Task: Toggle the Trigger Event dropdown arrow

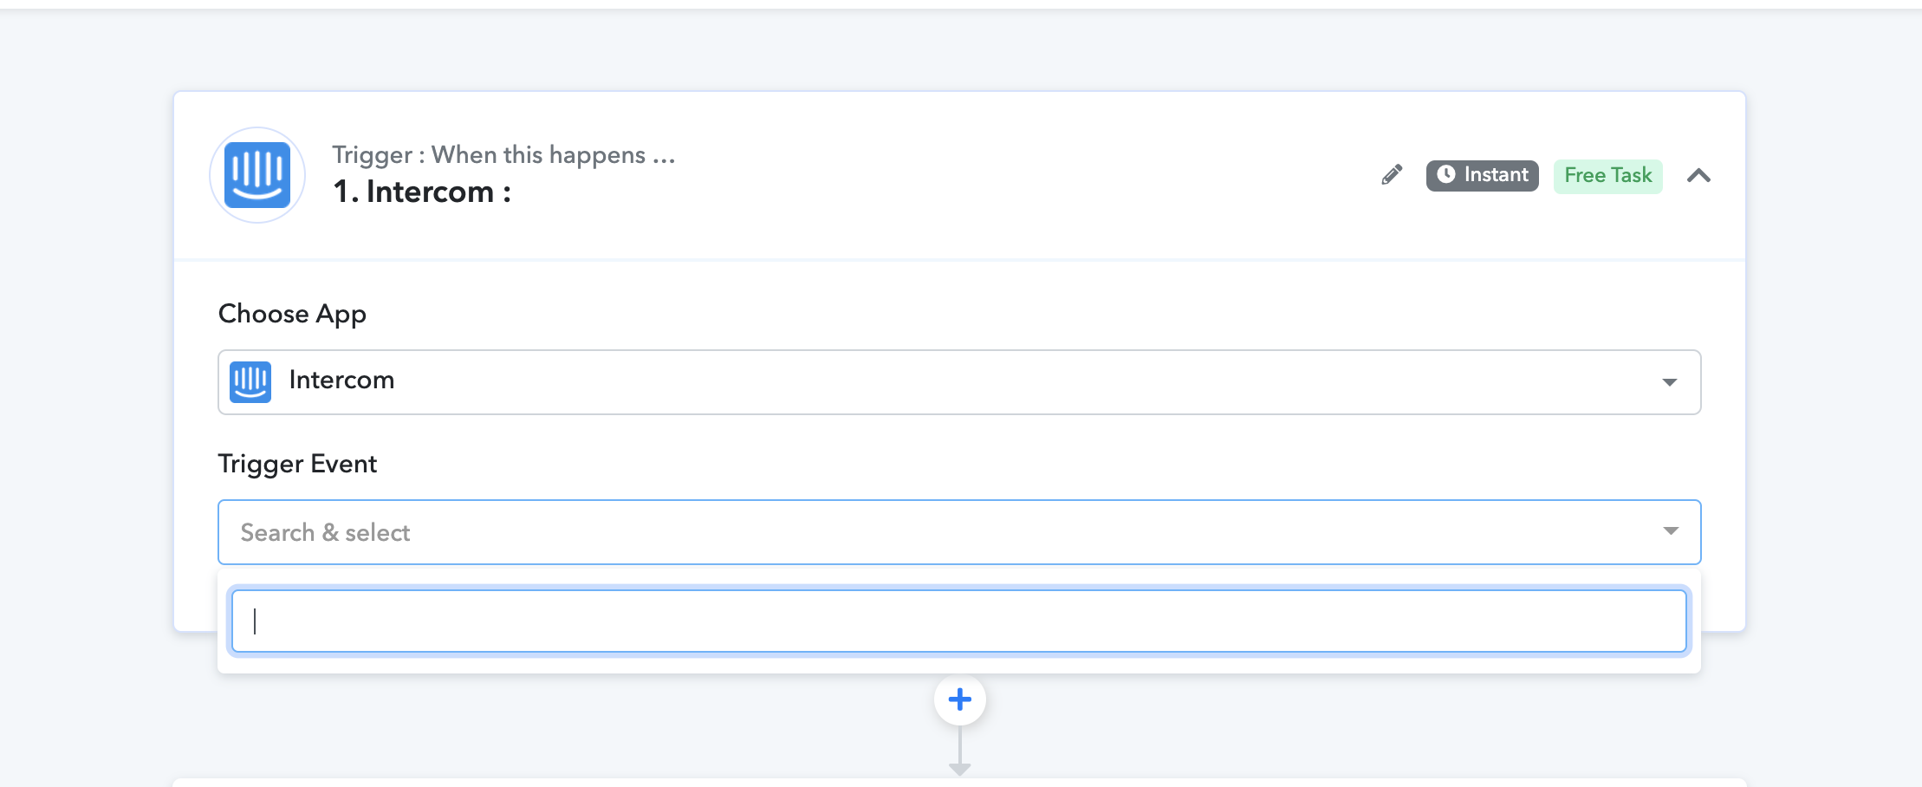Action: coord(1671,530)
